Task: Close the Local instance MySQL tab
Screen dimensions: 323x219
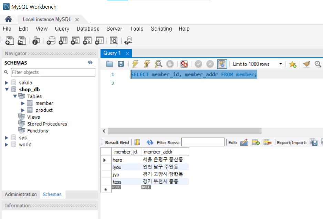Action: [77, 20]
